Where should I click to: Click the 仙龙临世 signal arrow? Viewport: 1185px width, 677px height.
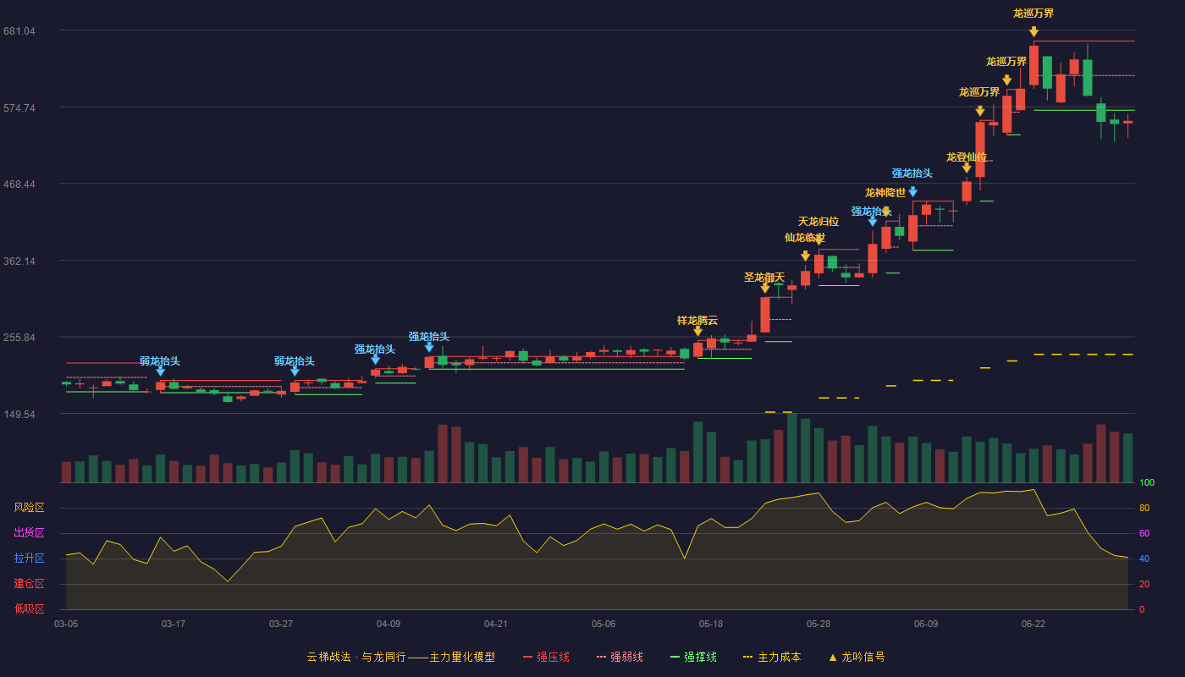point(805,256)
